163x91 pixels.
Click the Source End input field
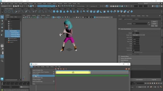coord(136,50)
